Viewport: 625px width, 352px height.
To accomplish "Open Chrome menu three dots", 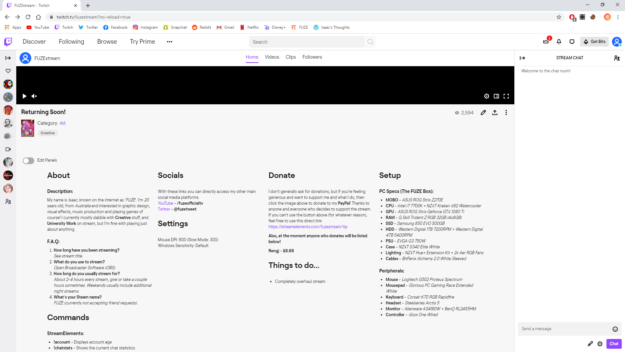I will pyautogui.click(x=618, y=17).
